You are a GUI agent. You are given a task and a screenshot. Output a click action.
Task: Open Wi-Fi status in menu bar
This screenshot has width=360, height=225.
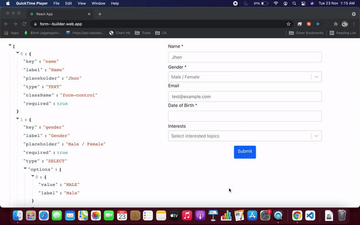click(x=276, y=4)
